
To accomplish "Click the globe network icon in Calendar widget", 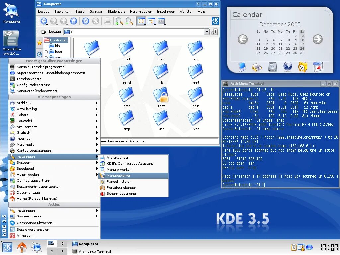I will [288, 67].
